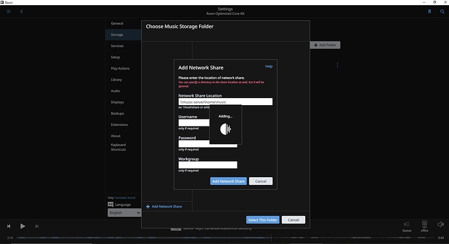Click the Settings title text
The image size is (449, 244).
point(225,9)
